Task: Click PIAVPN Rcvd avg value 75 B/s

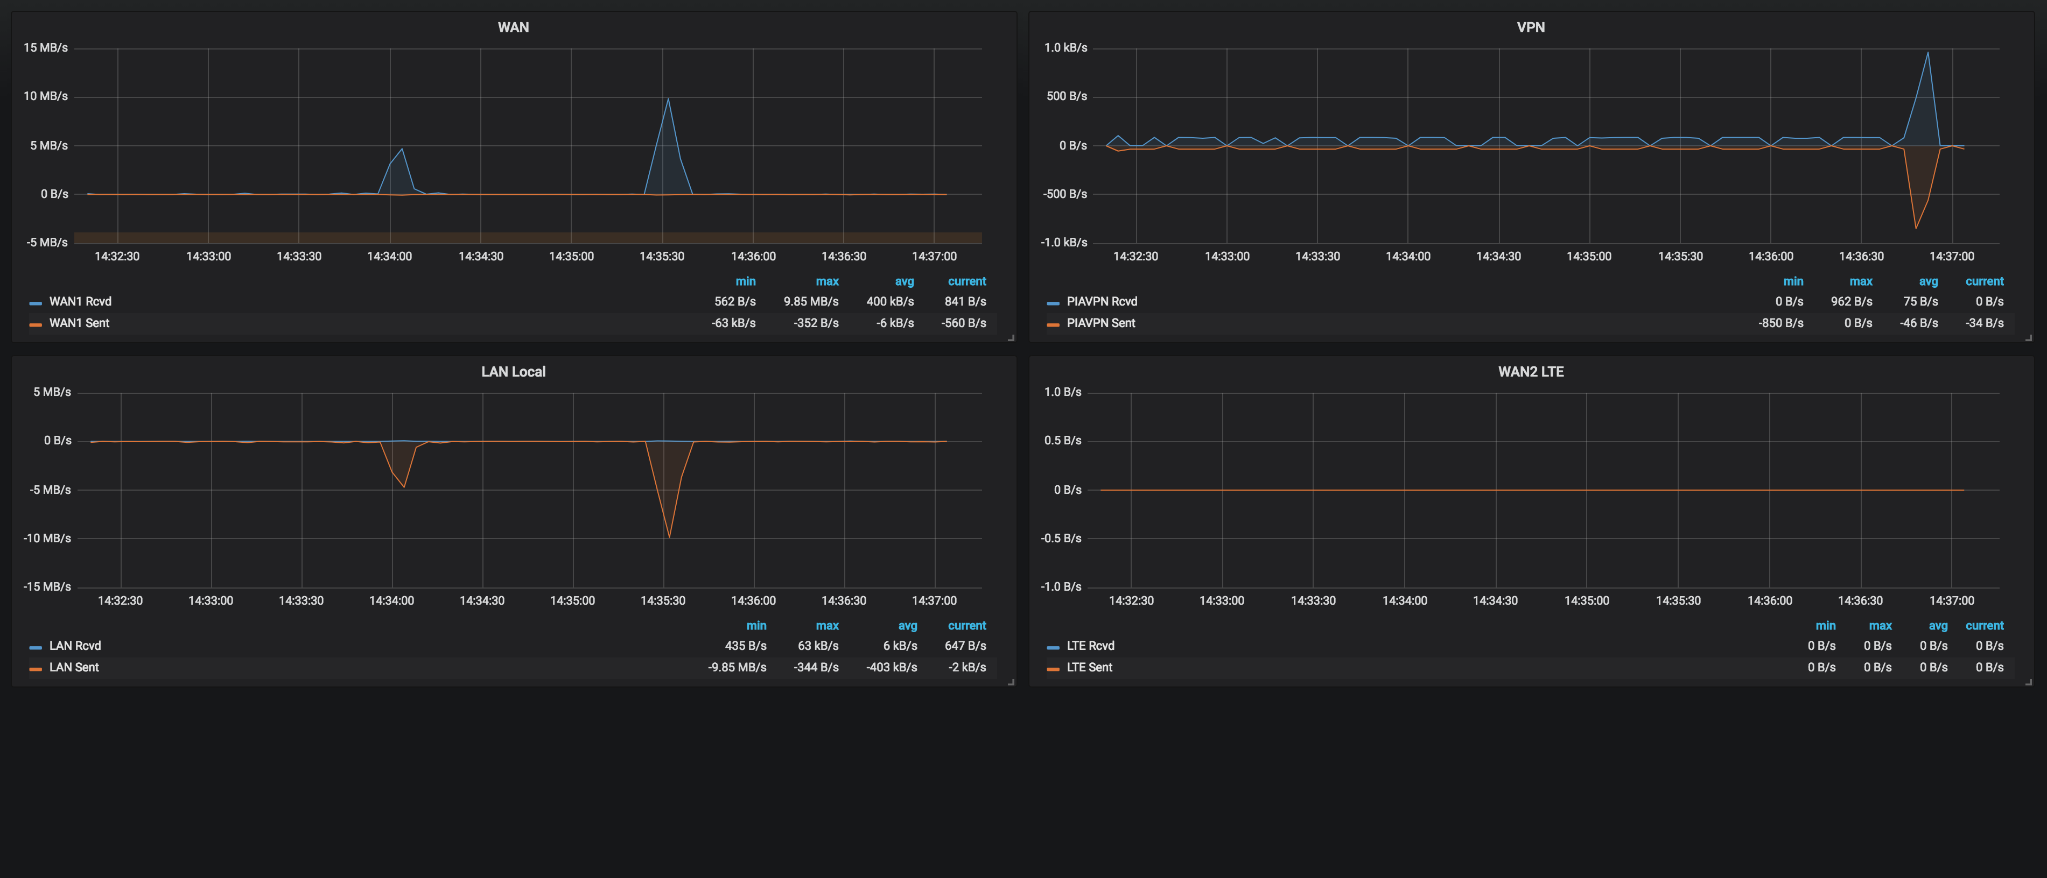Action: [x=1920, y=302]
